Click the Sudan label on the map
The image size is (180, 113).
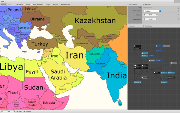pos(34,87)
